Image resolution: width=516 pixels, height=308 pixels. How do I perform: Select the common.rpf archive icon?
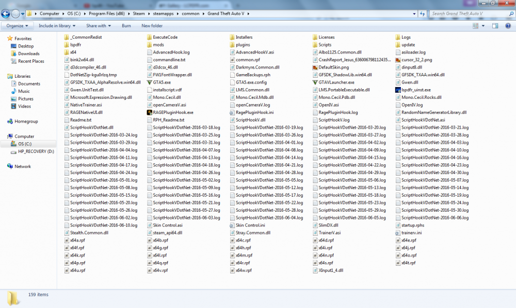point(232,60)
